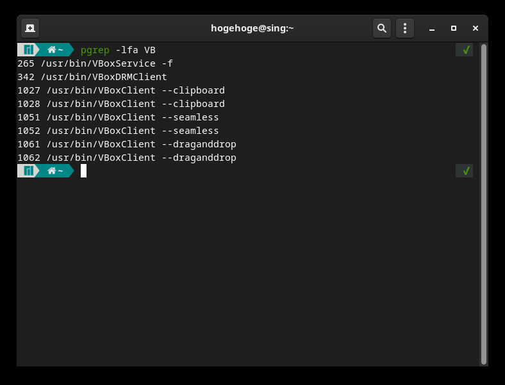Click the line 265 /usr/bin/VBoxService -f

pos(95,63)
